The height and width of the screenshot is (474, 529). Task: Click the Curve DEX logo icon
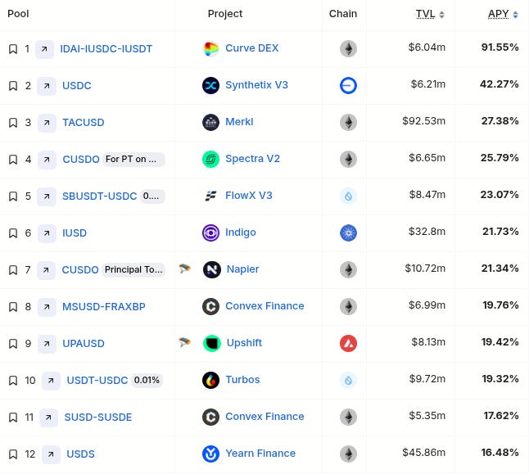pos(210,49)
